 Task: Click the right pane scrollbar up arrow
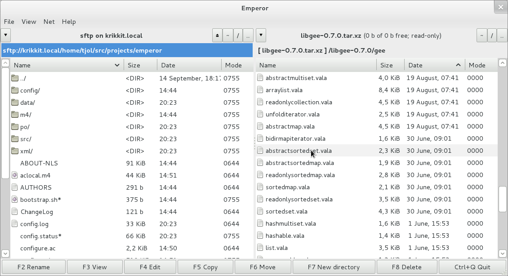[x=503, y=63]
